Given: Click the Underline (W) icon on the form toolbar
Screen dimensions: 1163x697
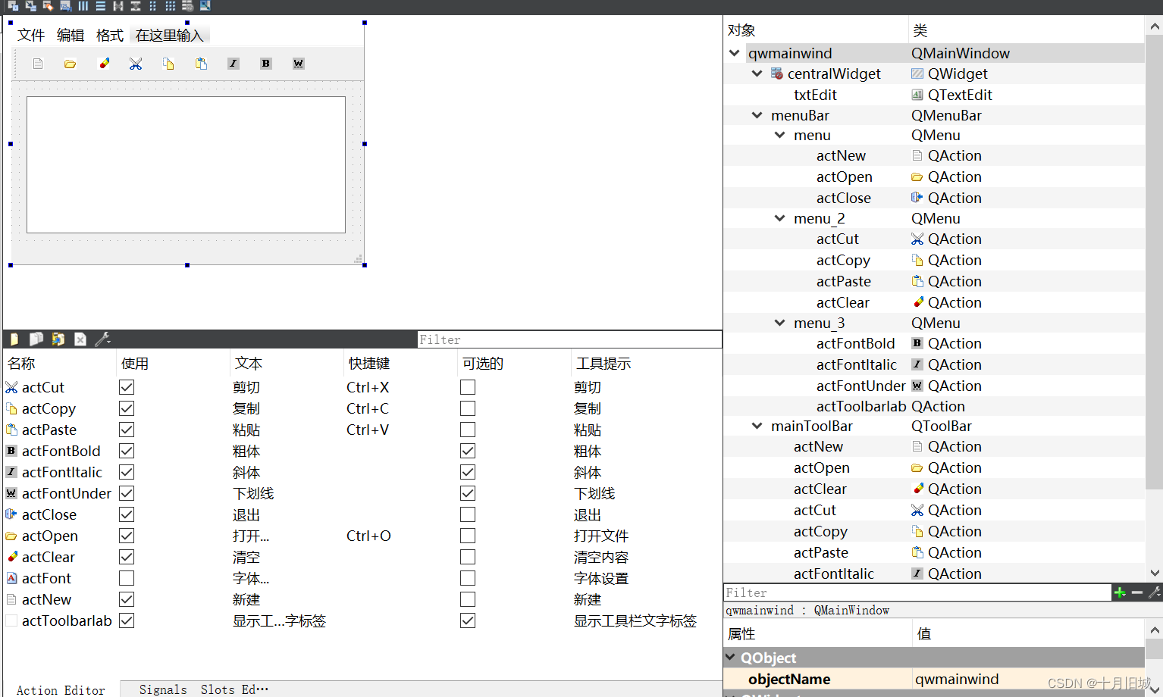Looking at the screenshot, I should click(298, 63).
